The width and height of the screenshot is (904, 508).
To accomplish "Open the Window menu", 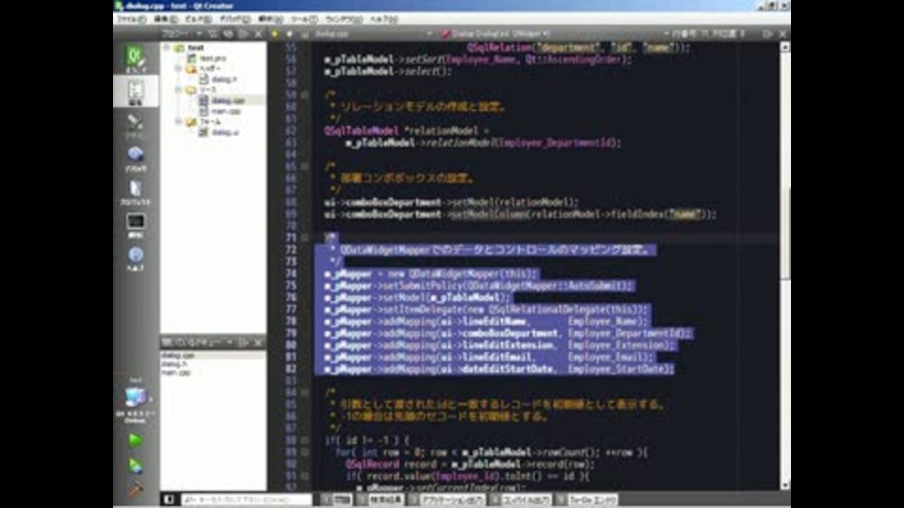I will click(344, 19).
